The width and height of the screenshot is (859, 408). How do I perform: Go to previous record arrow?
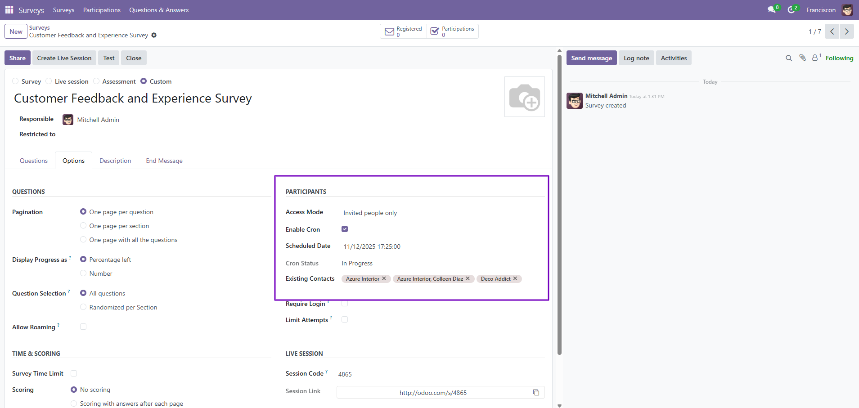(832, 31)
